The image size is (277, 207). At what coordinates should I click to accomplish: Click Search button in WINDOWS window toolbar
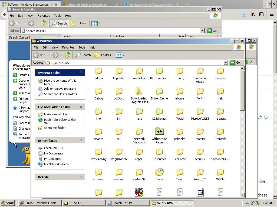tap(83, 55)
